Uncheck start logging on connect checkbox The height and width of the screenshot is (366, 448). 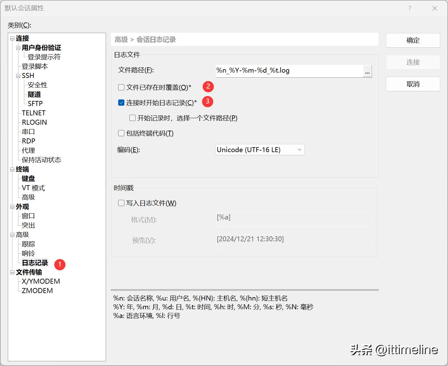click(121, 103)
